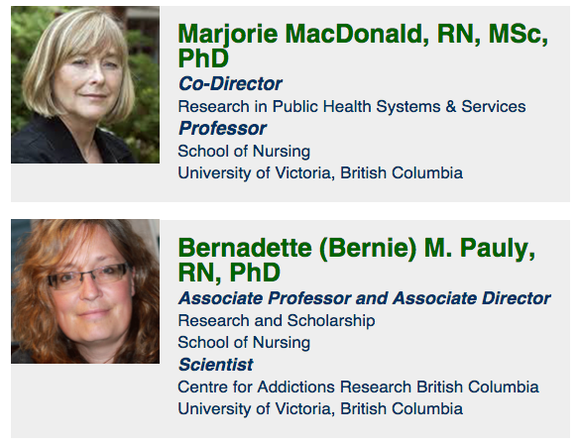577x443 pixels.
Task: Click empty gray area below MacDonald's photo
Action: pos(85,182)
